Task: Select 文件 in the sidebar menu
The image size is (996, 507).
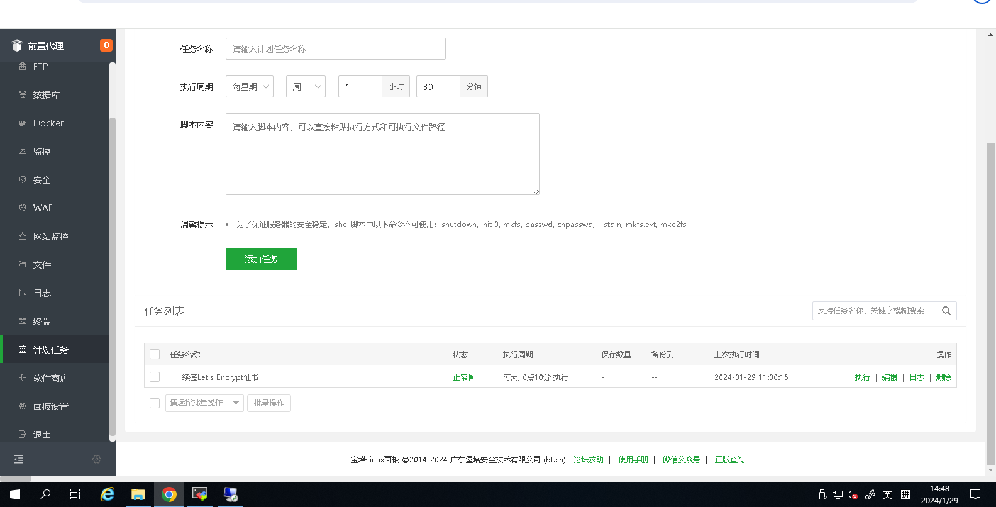Action: pos(42,265)
